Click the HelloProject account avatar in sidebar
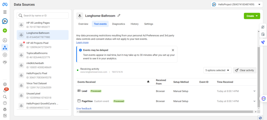This screenshot has height=120, width=267. tap(5, 21)
